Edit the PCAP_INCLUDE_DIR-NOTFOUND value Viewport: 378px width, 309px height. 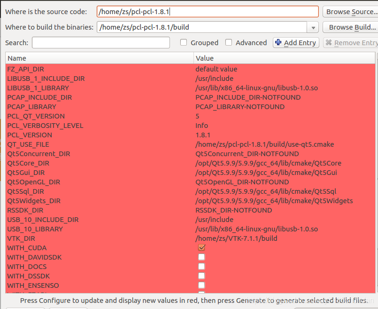[248, 97]
